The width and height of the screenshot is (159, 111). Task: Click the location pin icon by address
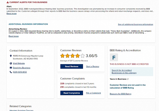11,56
